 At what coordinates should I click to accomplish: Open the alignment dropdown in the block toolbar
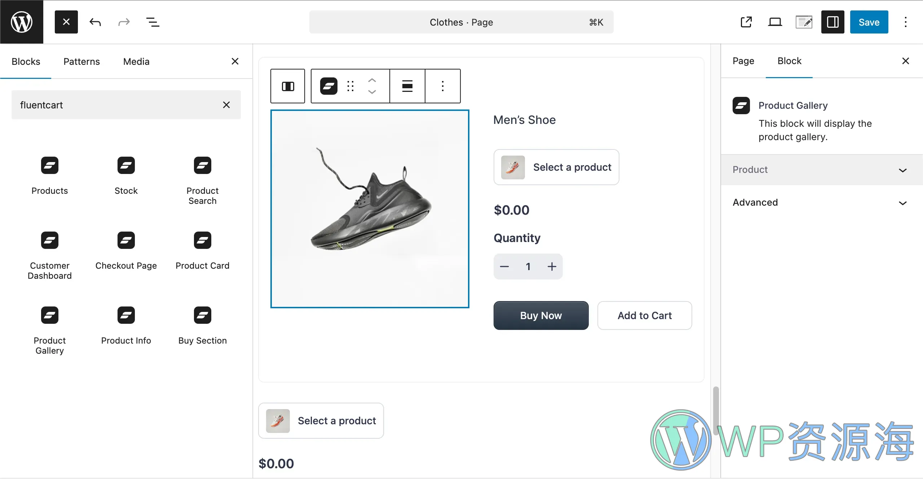(407, 86)
